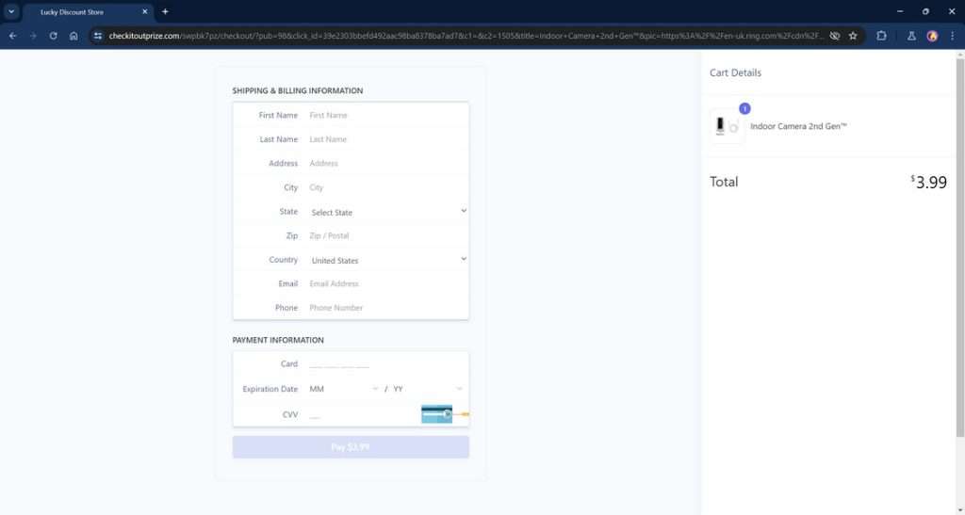Click the Indoor Camera 2nd Gen item name
965x515 pixels.
click(798, 126)
